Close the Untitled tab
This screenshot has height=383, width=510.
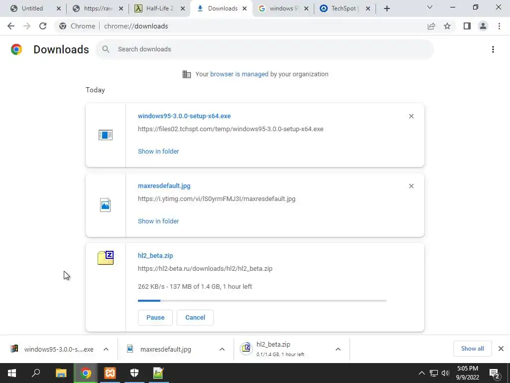(x=59, y=8)
